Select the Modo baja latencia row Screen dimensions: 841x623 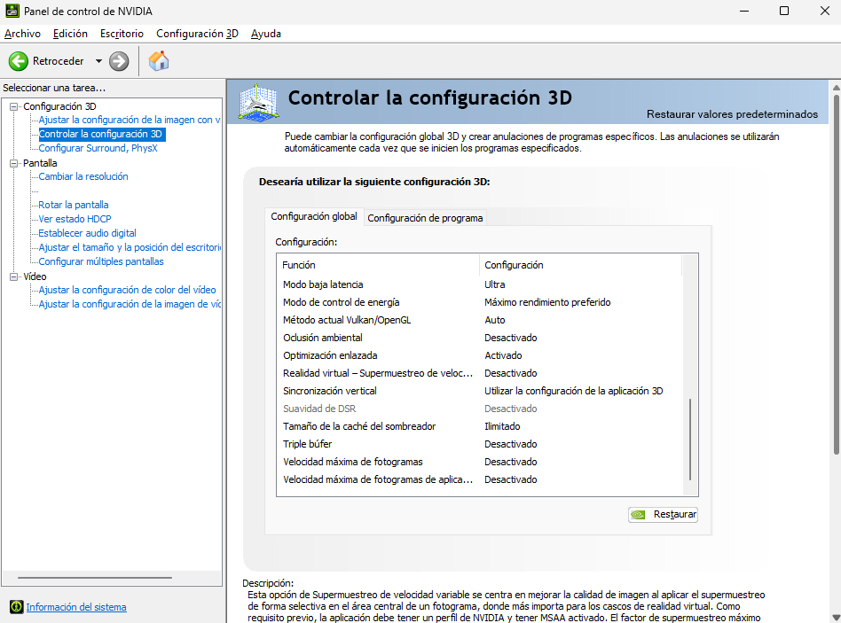[x=480, y=284]
